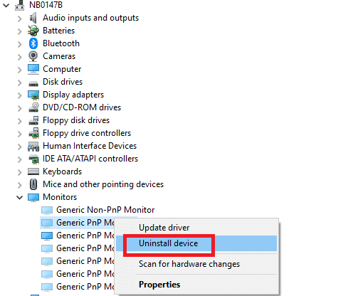Click the DVD/CD-ROM drives icon
Image resolution: width=348 pixels, height=296 pixels.
[x=33, y=107]
